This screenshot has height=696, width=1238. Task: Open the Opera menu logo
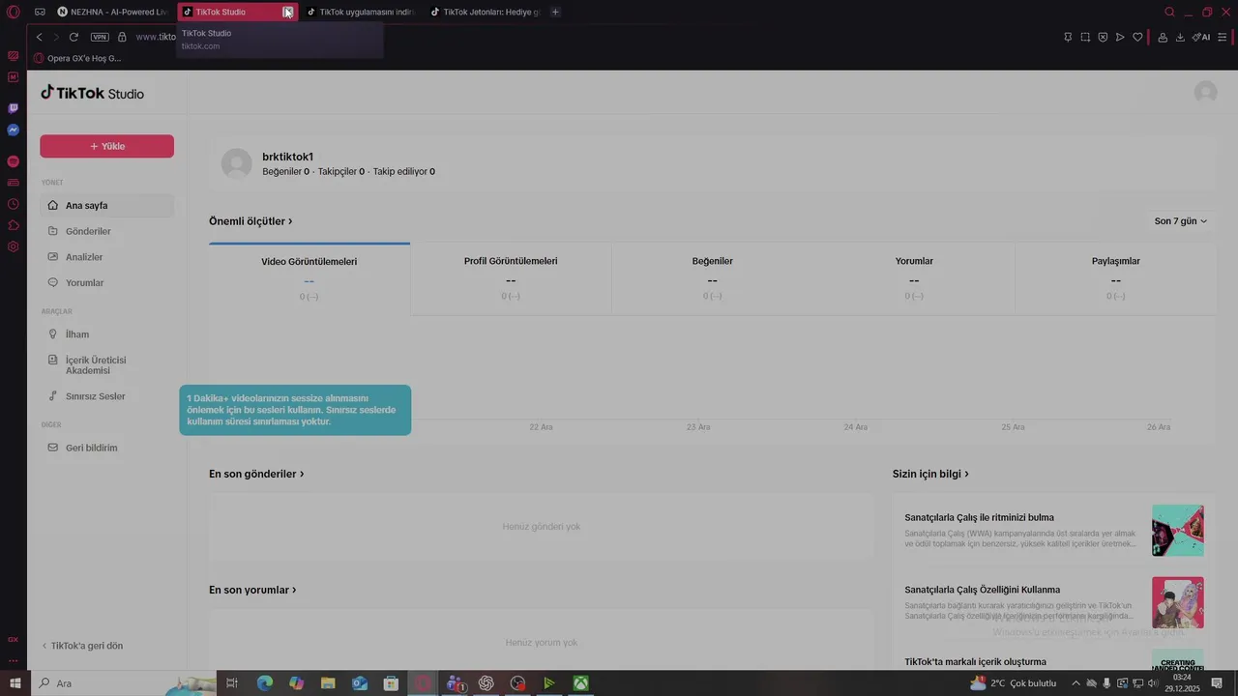(14, 12)
